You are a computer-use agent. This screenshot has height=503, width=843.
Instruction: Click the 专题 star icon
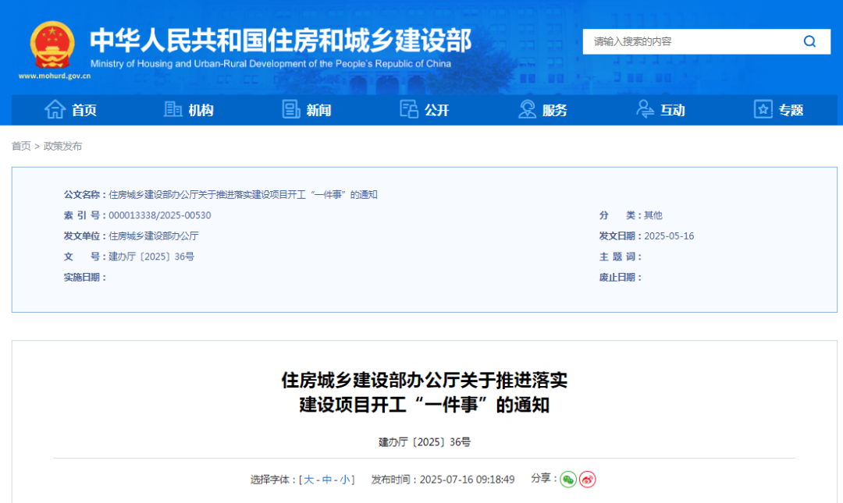click(763, 110)
